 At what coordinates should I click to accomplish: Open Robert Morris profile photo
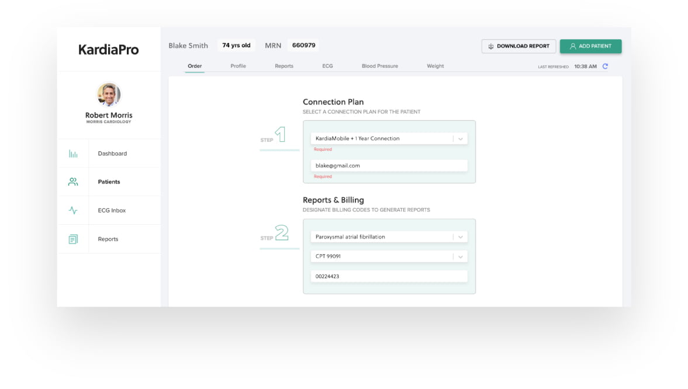tap(109, 94)
